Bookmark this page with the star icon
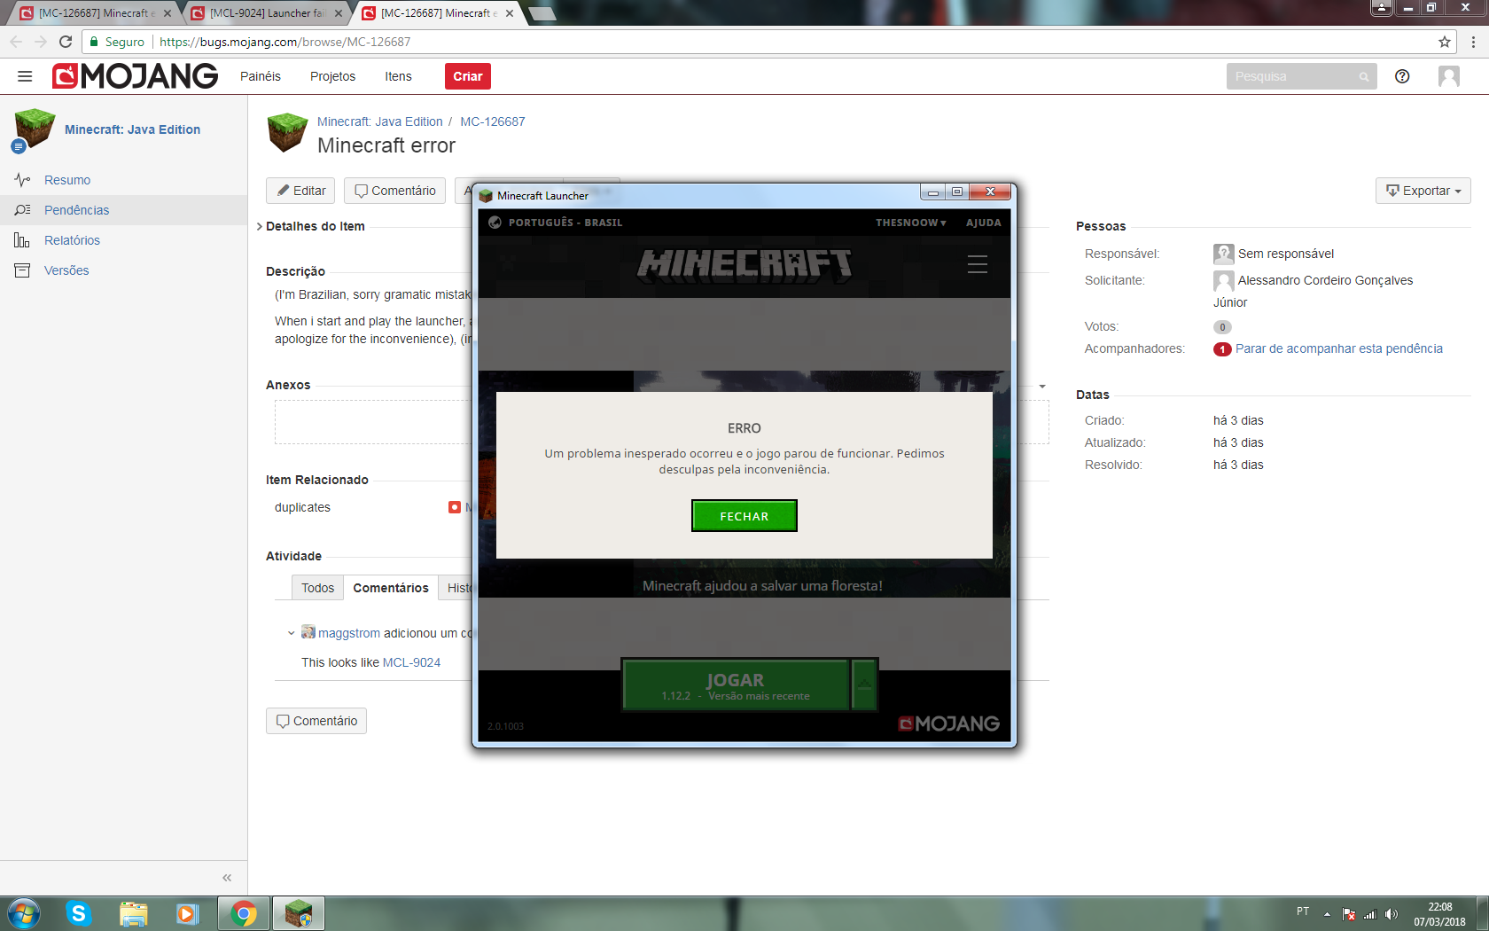This screenshot has width=1489, height=931. 1445,42
